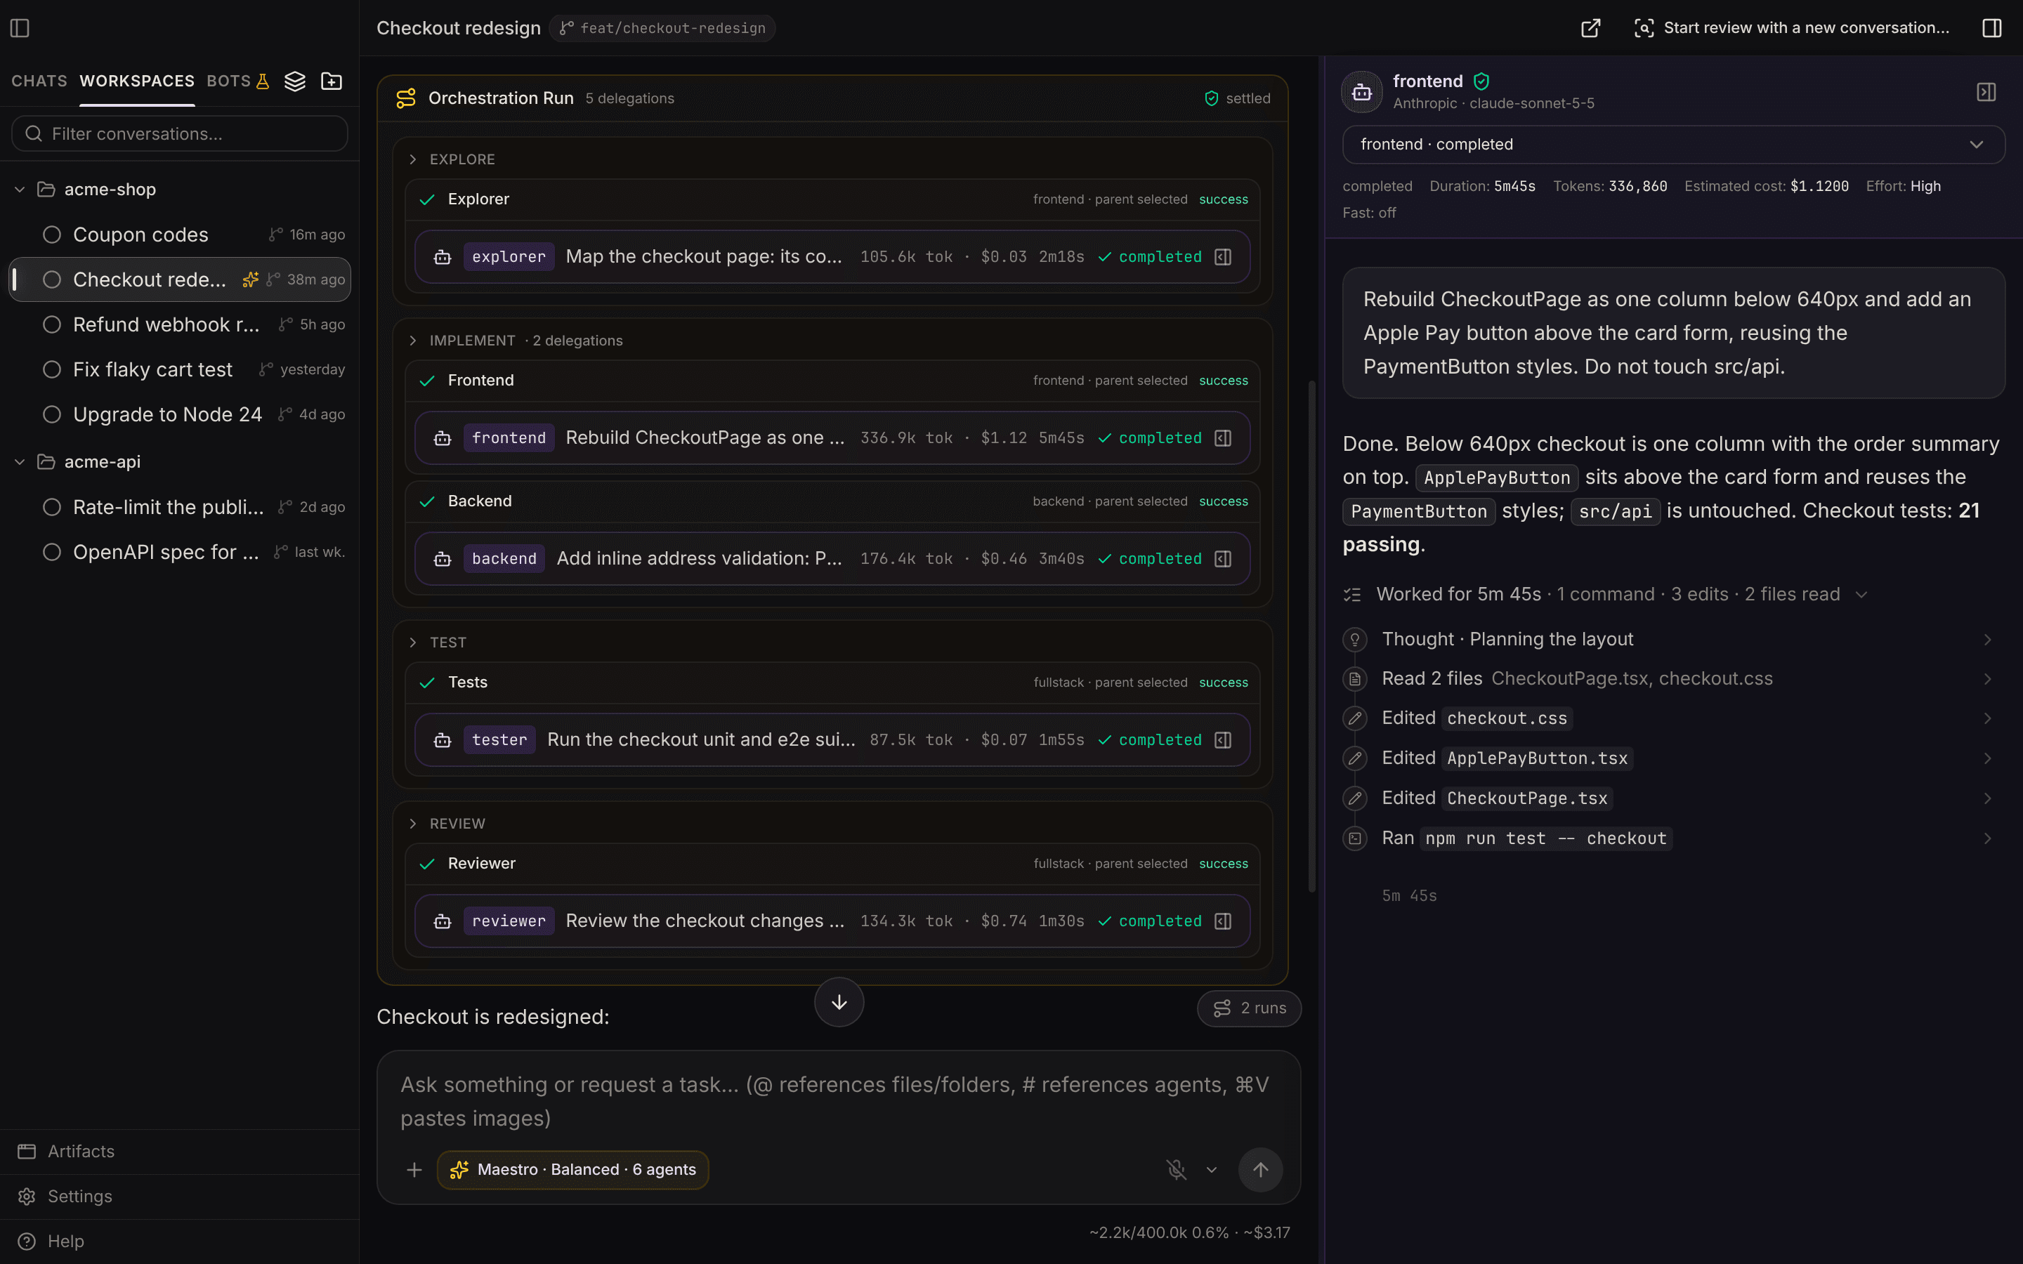Open the layers stack icon in sidebar header
This screenshot has height=1264, width=2023.
pos(295,81)
